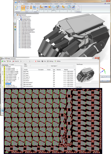
Task: Uncheck distal hand 3.psm:1 checkbox
Action: click(19, 28)
